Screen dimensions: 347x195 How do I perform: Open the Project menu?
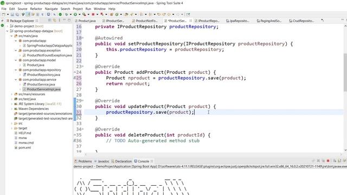[x=78, y=9]
